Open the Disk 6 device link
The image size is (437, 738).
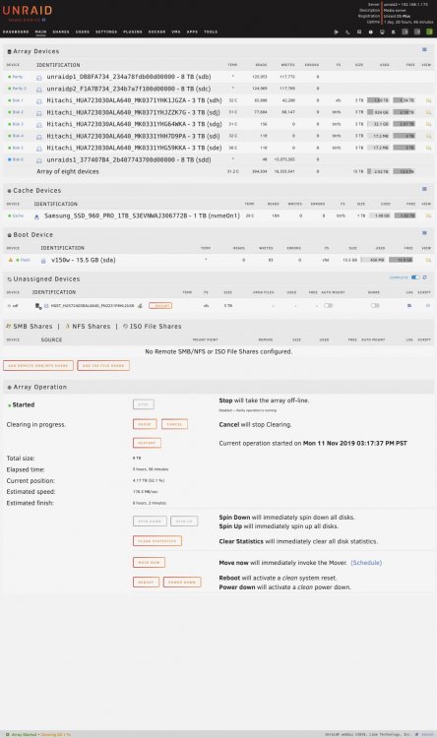coord(18,159)
